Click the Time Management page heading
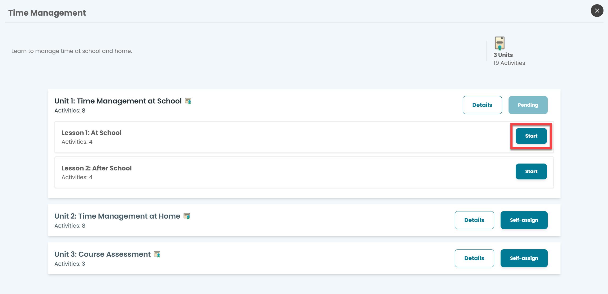608x294 pixels. click(47, 13)
